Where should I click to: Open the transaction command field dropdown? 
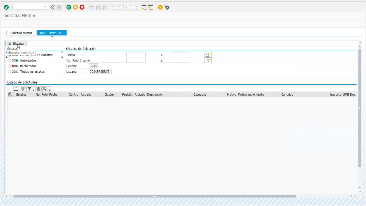point(45,7)
